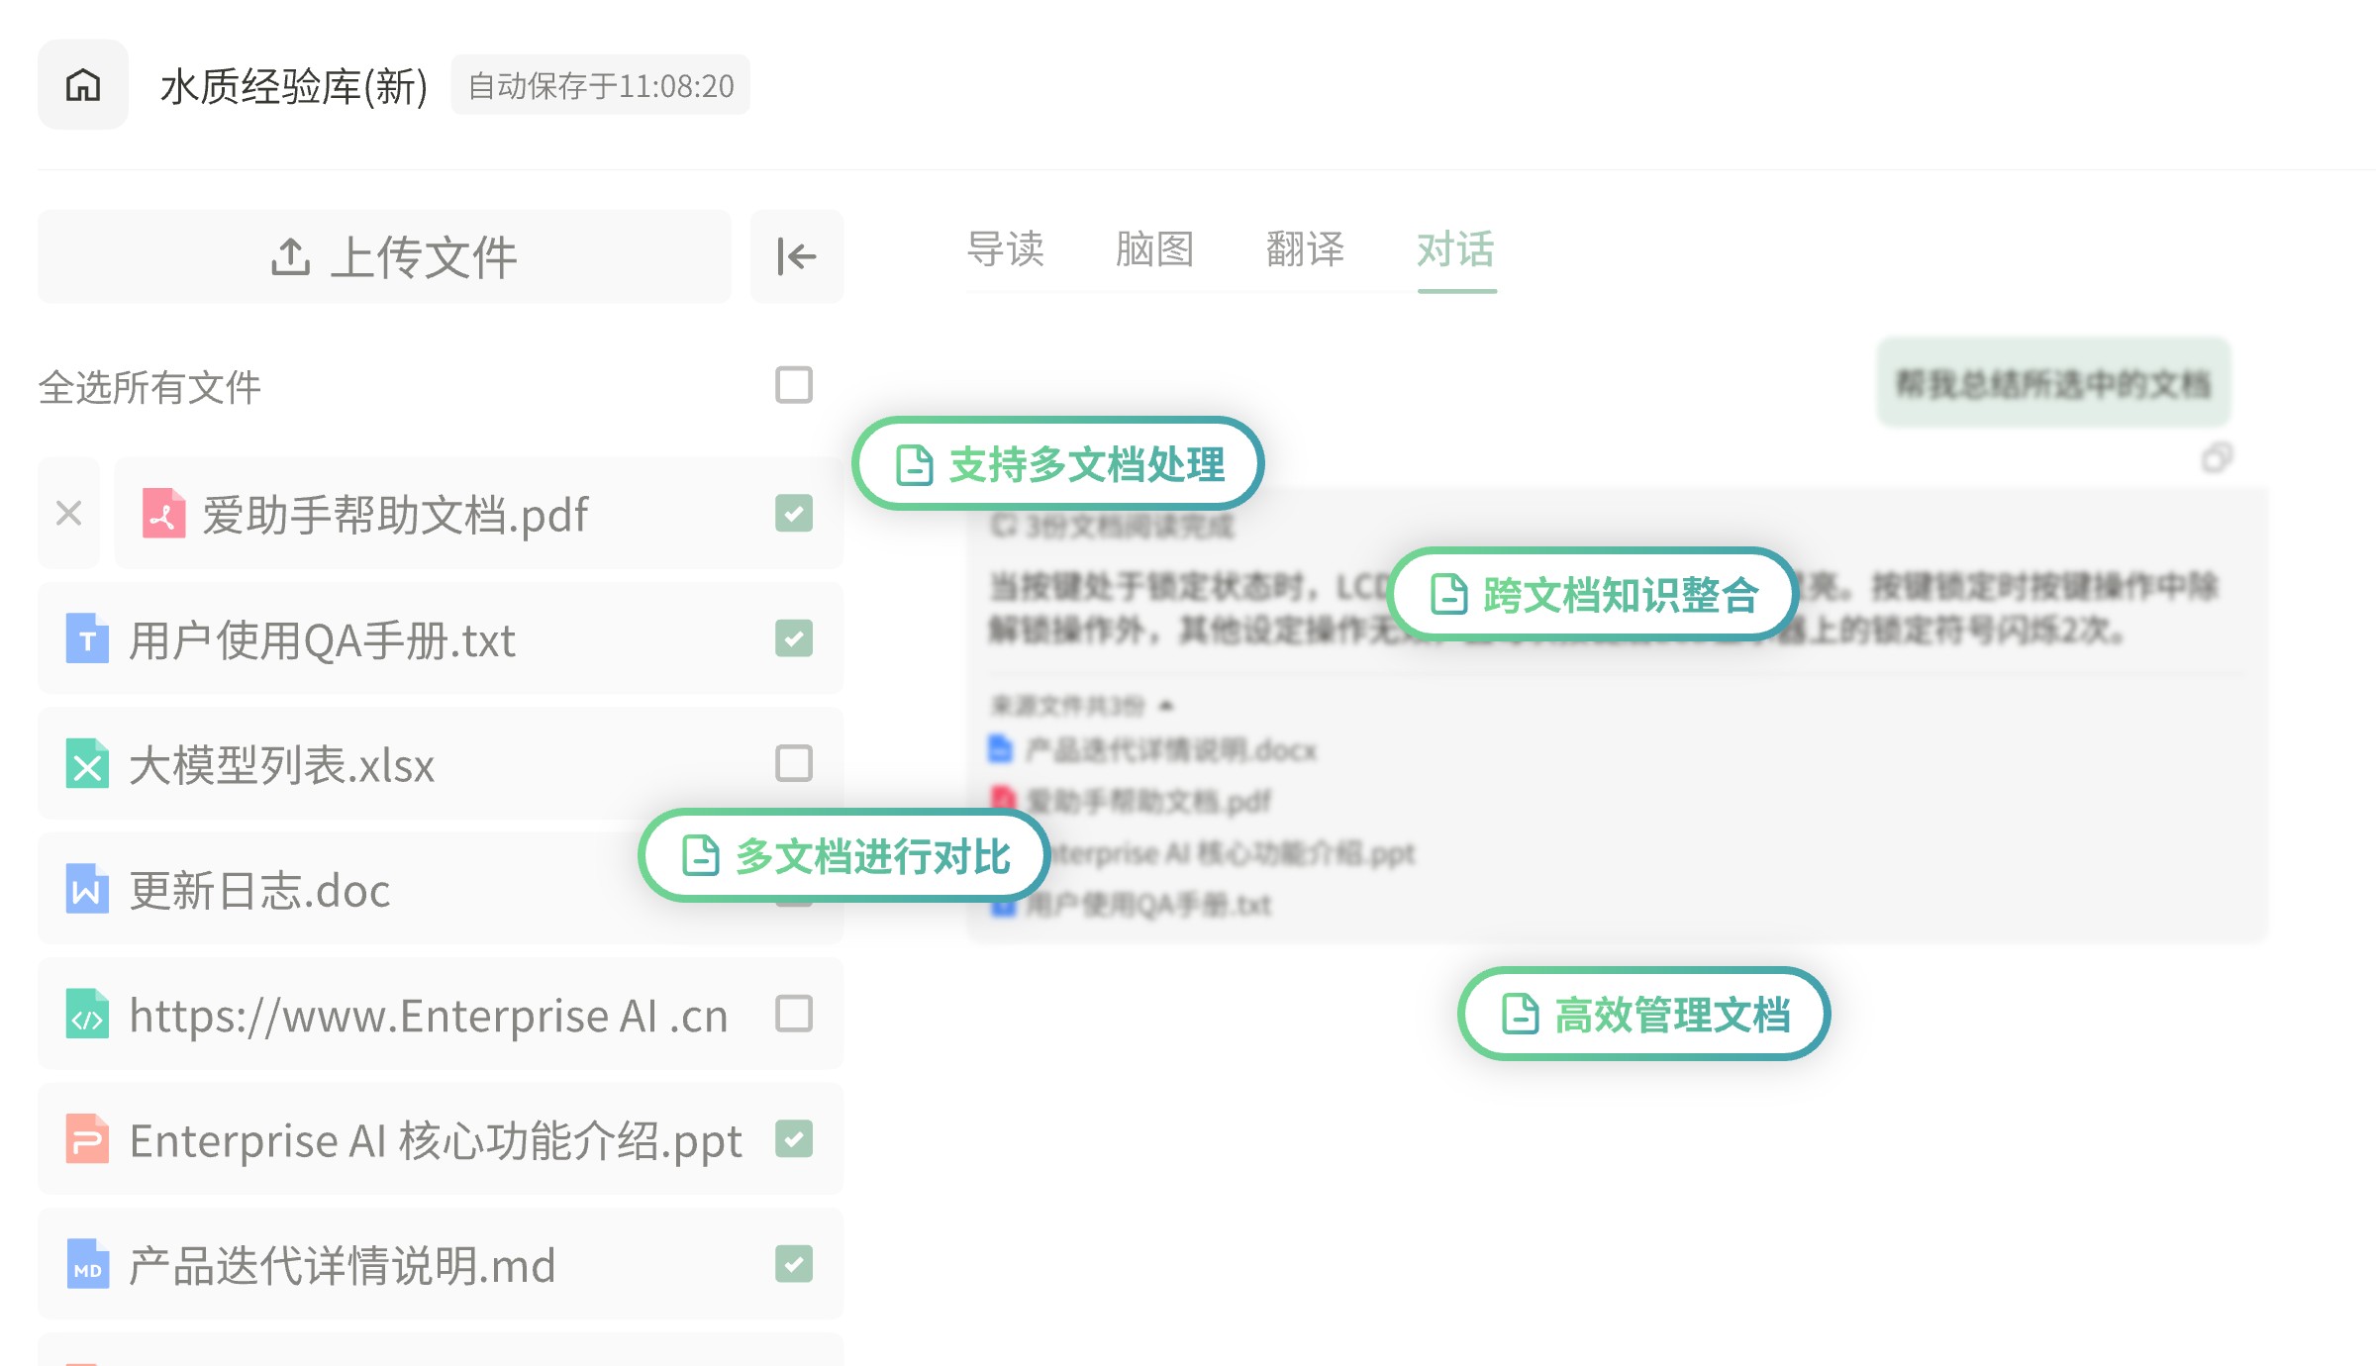2376x1366 pixels.
Task: Open the 翻译 tab
Action: pyautogui.click(x=1305, y=249)
